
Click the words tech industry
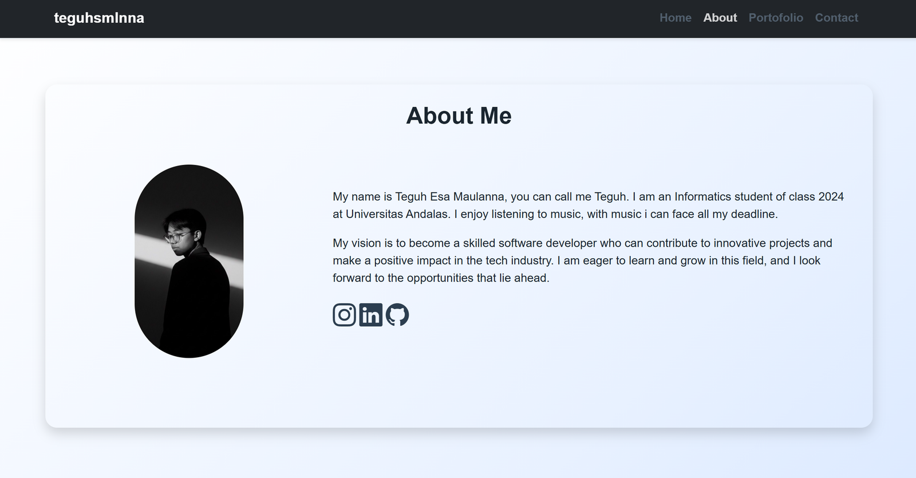coord(519,260)
